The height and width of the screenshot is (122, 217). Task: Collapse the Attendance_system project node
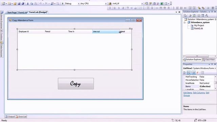(x=184, y=22)
